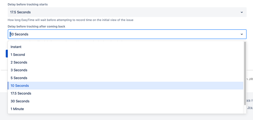Open the underlined Jira link
This screenshot has width=253, height=120.
[250, 108]
